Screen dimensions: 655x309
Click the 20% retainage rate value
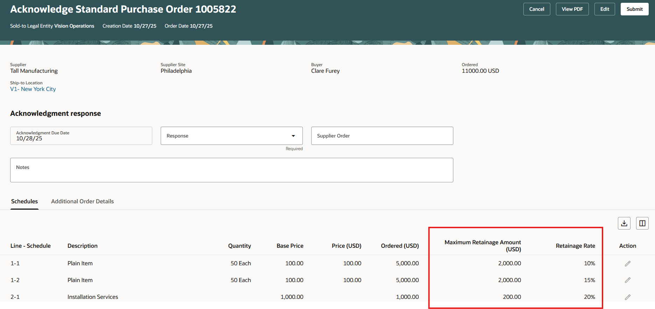(x=590, y=297)
